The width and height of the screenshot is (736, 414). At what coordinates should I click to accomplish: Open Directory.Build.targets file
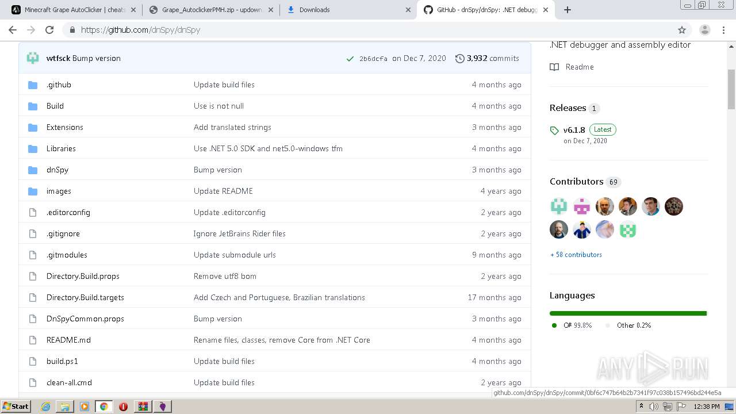pos(85,298)
